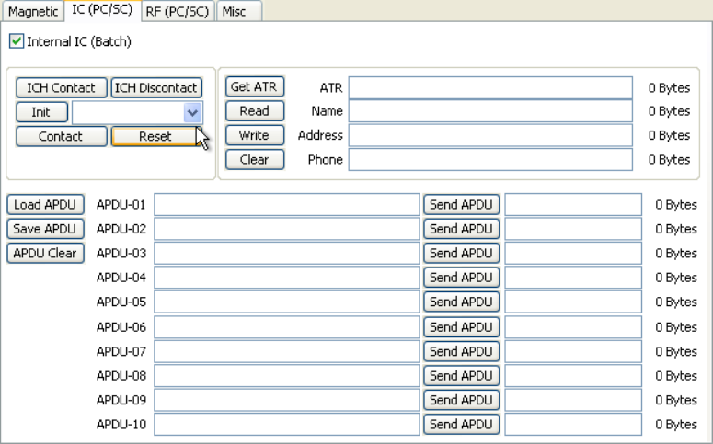Click the APDU-05 row label
Screen dimensions: 713x444
pos(121,302)
